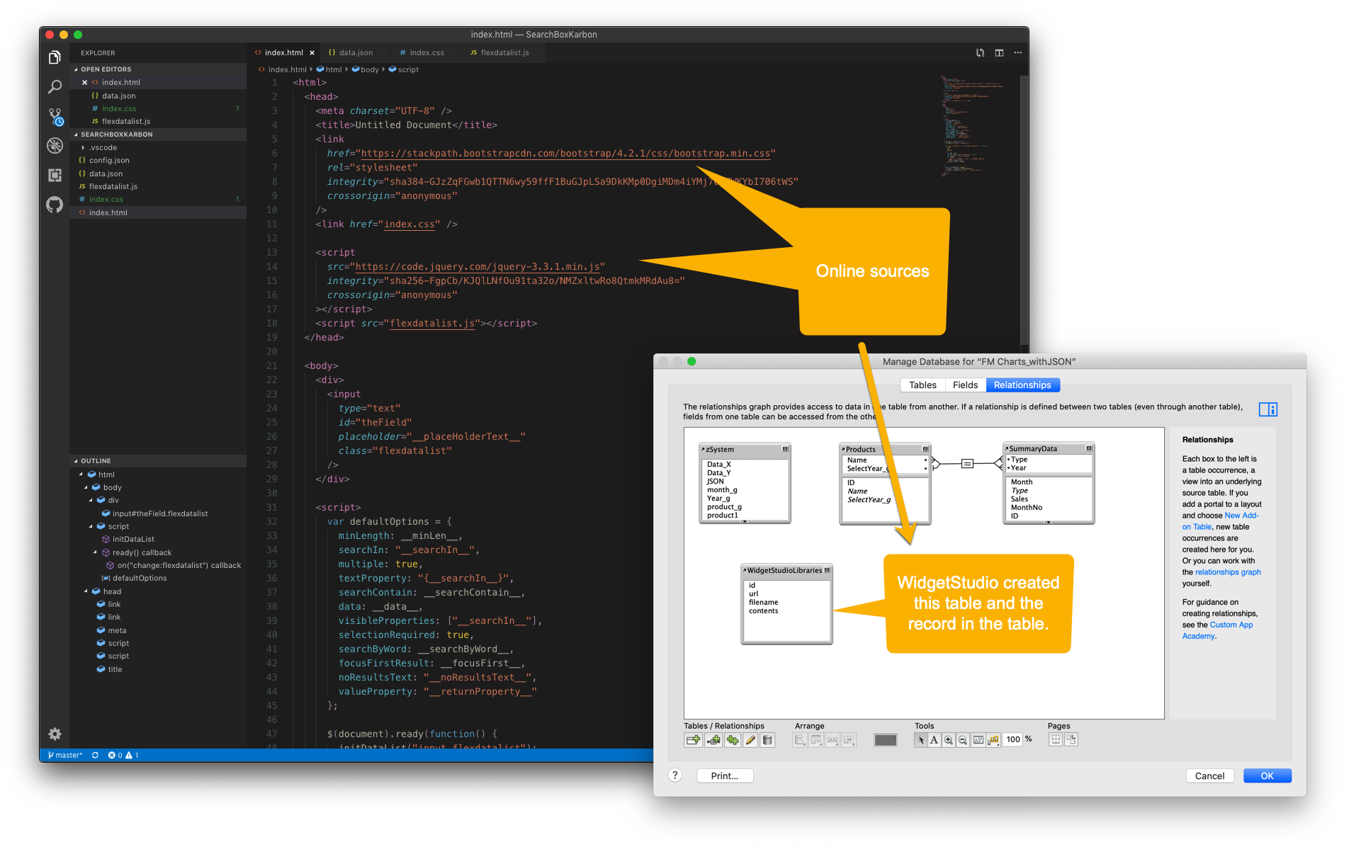The height and width of the screenshot is (859, 1349).
Task: Toggle collapse button on Products table
Action: click(925, 449)
